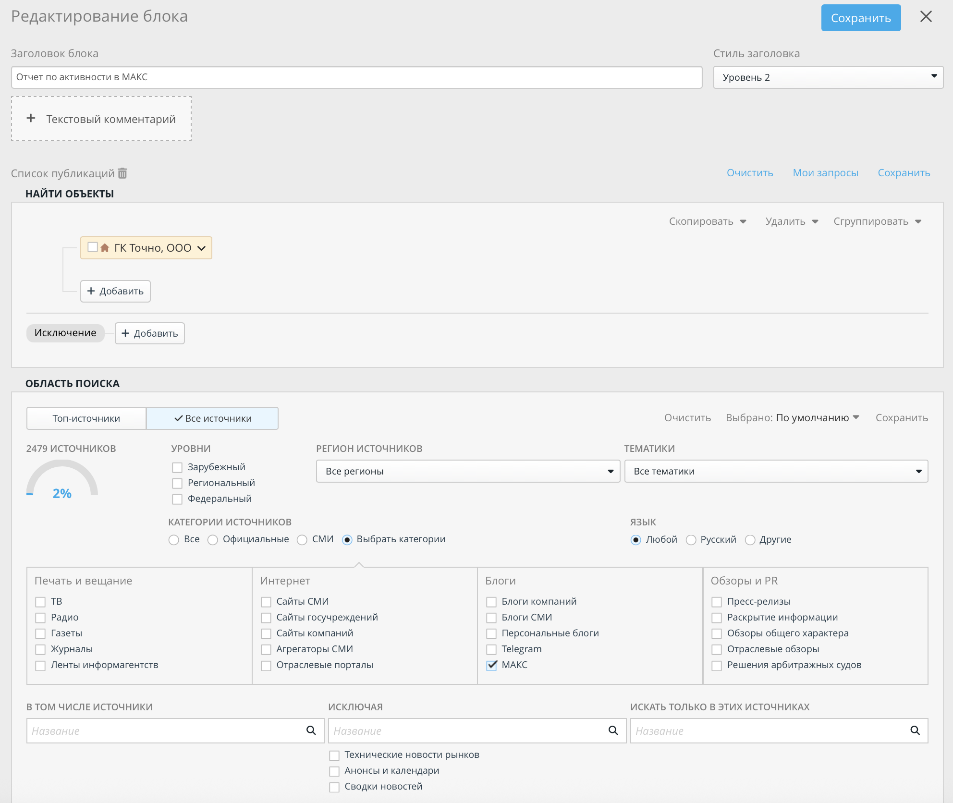This screenshot has width=953, height=803.
Task: Open Регион источников dropdown Все регионы
Action: coord(468,471)
